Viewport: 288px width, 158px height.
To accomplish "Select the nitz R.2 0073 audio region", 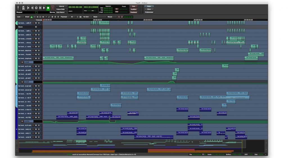I will [x=224, y=98].
